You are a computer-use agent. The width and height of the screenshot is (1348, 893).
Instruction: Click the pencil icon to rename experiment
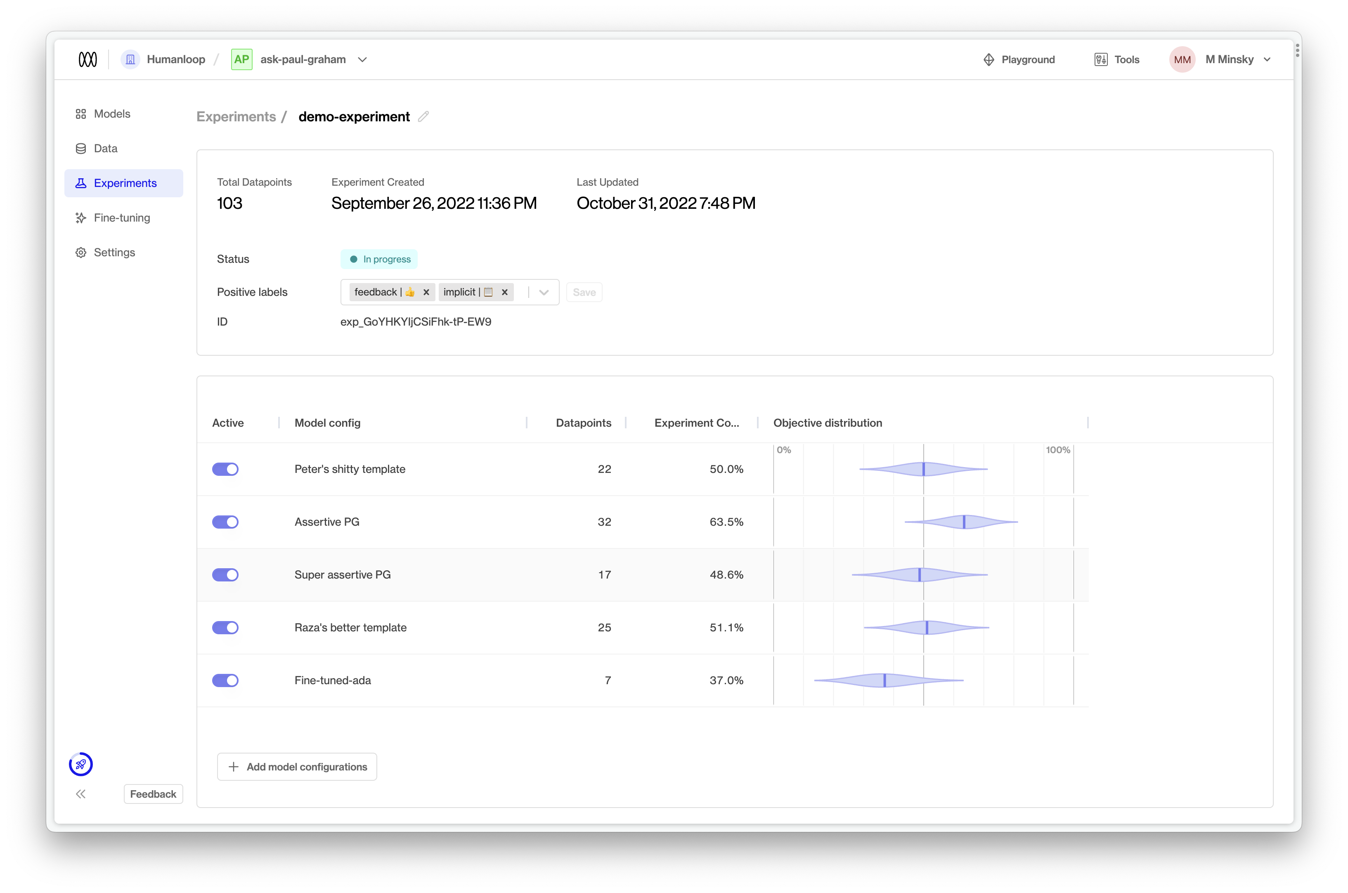pyautogui.click(x=423, y=117)
